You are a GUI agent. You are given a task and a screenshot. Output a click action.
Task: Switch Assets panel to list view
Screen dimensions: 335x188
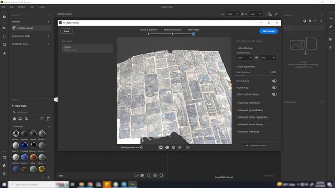point(49,119)
